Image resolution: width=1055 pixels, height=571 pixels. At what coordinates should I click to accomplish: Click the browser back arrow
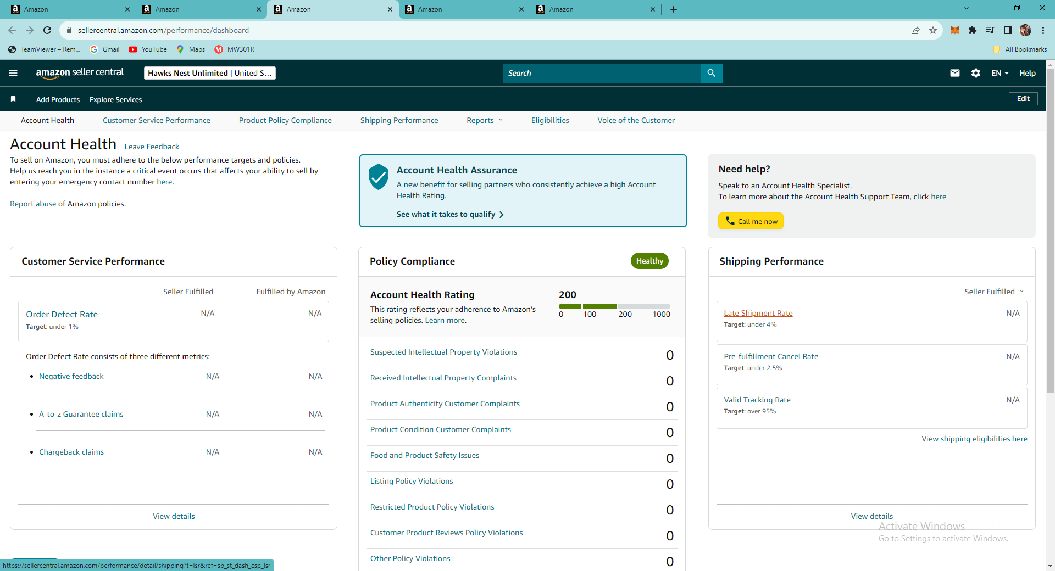tap(12, 30)
